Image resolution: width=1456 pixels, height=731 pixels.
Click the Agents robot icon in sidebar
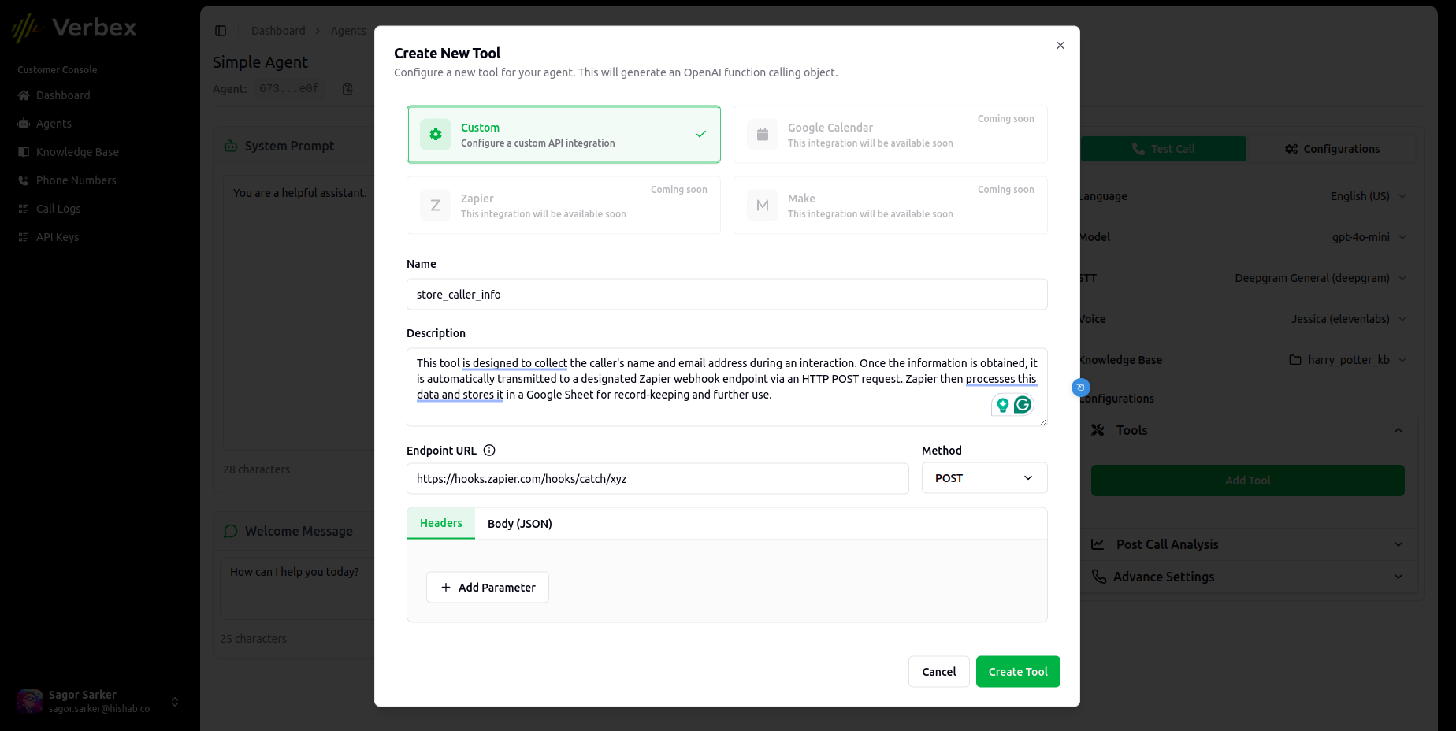click(x=24, y=124)
